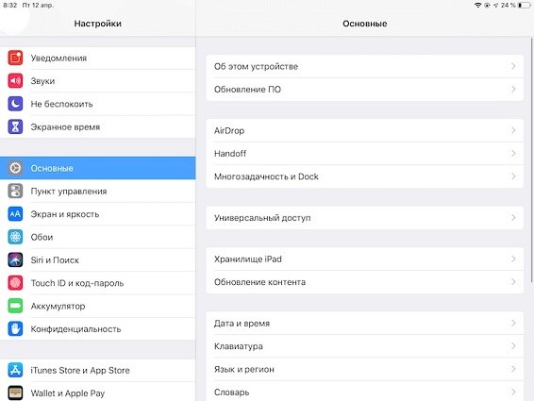Tap the Экранное время hourglass icon
534x401 pixels.
click(x=15, y=126)
